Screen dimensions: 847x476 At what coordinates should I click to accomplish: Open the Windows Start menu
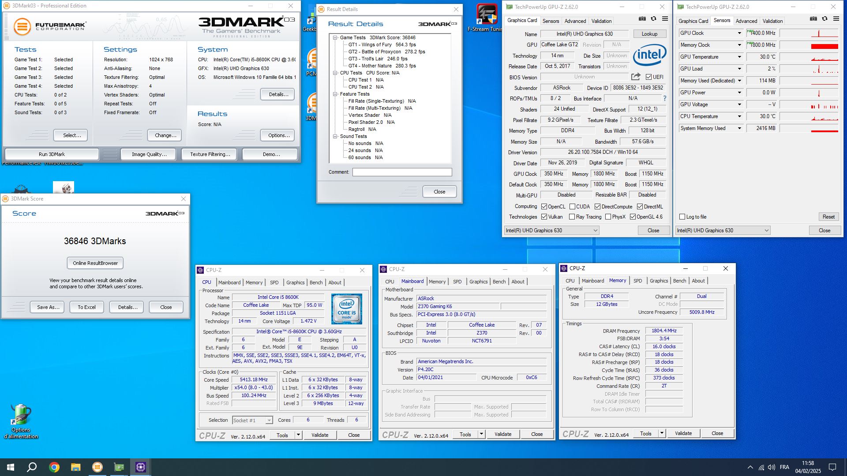[x=11, y=467]
